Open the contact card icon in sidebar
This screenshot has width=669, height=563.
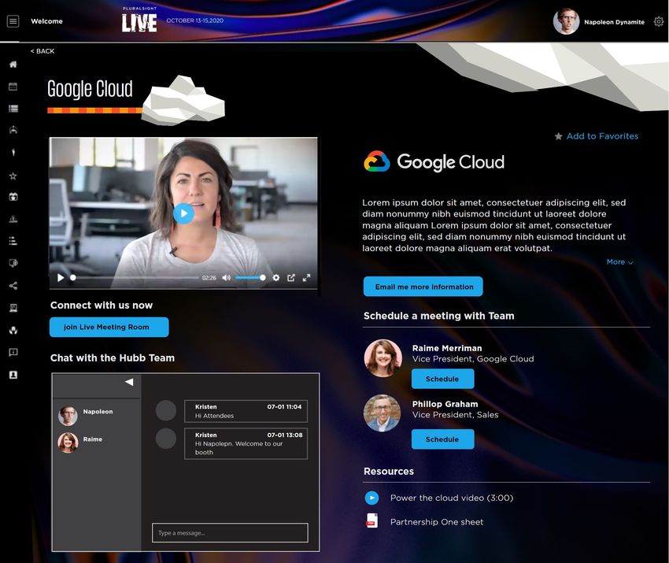click(13, 375)
